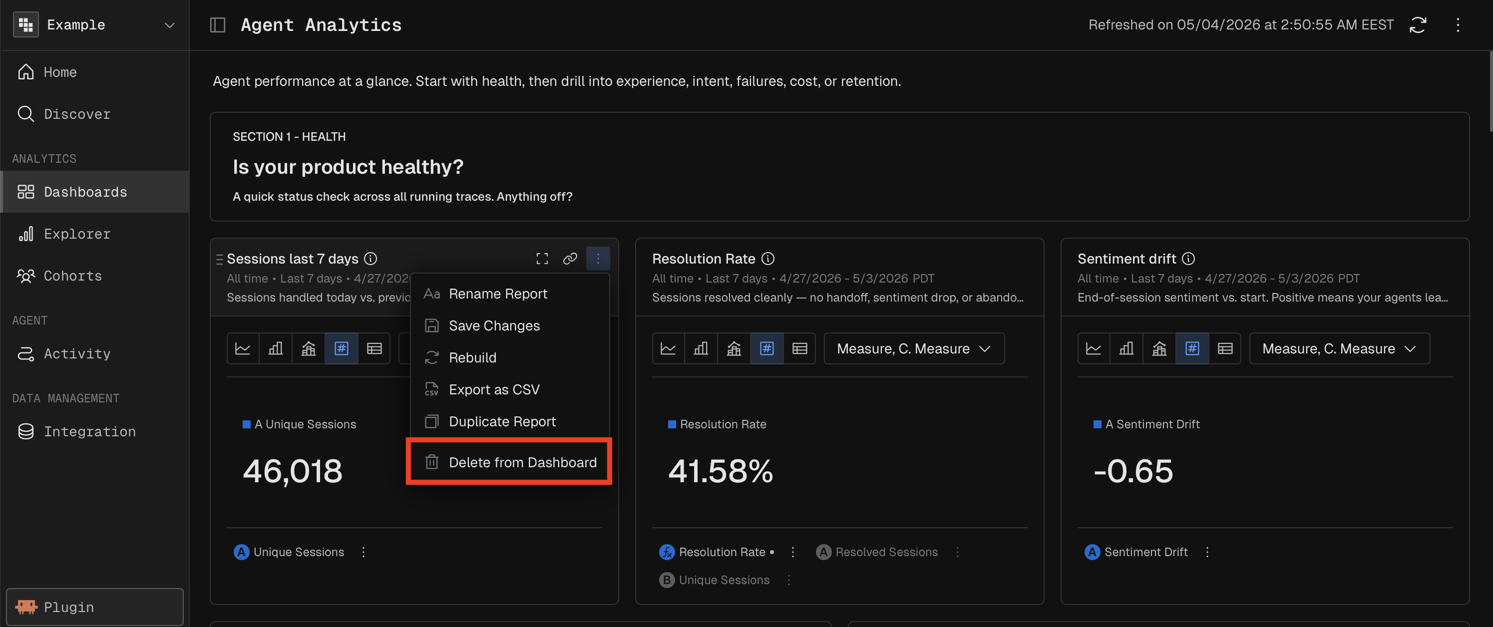Switch Sessions card to table view
The height and width of the screenshot is (627, 1493).
pyautogui.click(x=374, y=348)
